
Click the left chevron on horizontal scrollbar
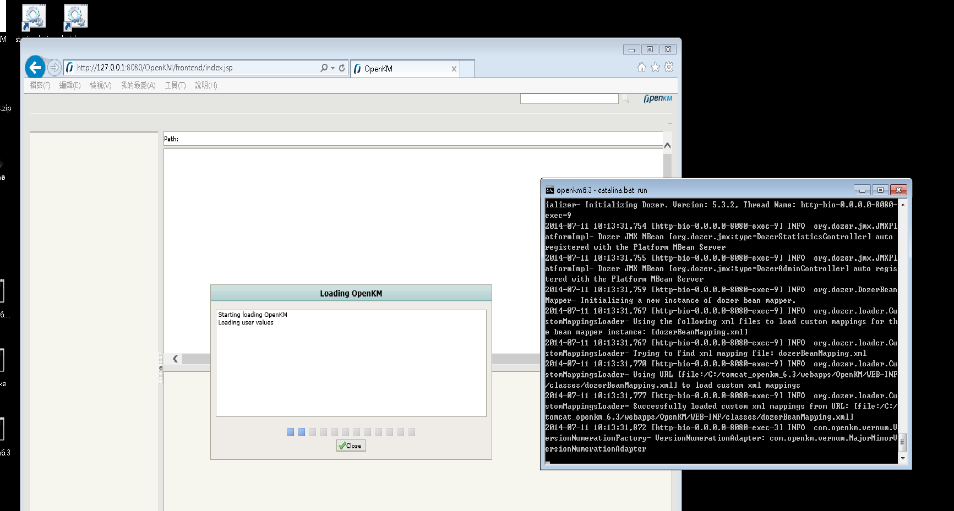pos(175,359)
